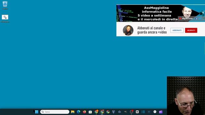Open the white circle taskbar icon

155,112
